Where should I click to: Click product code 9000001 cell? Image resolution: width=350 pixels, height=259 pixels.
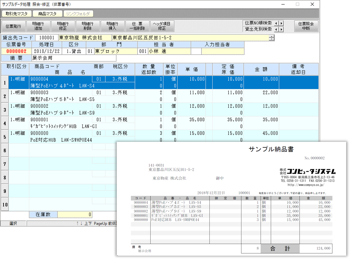[x=60, y=120]
